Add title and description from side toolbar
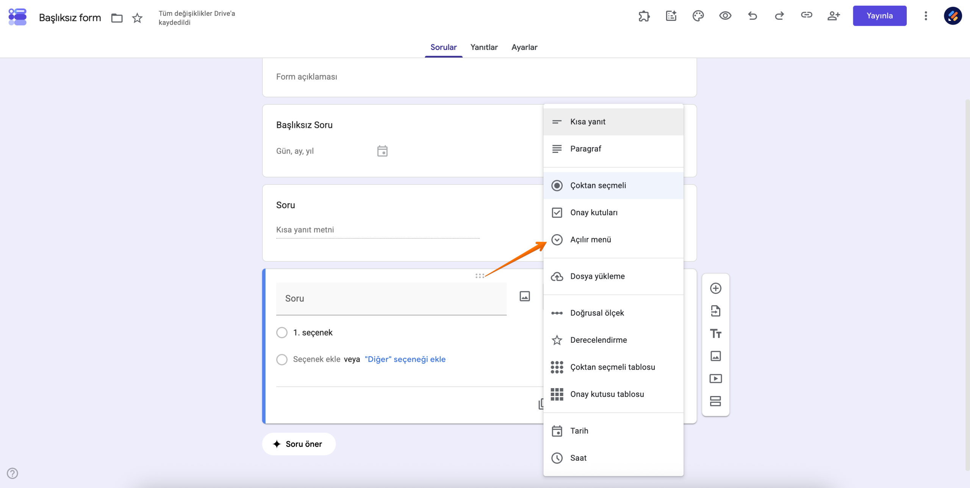The image size is (970, 488). tap(715, 334)
